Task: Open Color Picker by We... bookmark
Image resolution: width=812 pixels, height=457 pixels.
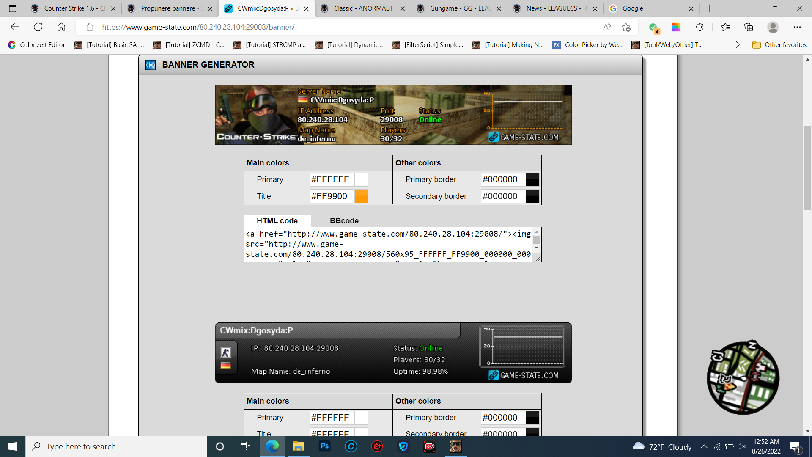Action: [x=588, y=45]
